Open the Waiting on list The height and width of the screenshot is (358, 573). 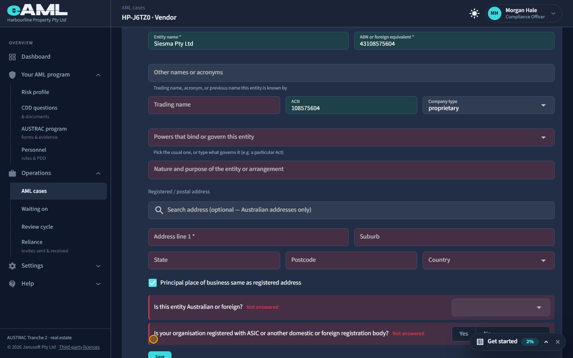pyautogui.click(x=58, y=209)
